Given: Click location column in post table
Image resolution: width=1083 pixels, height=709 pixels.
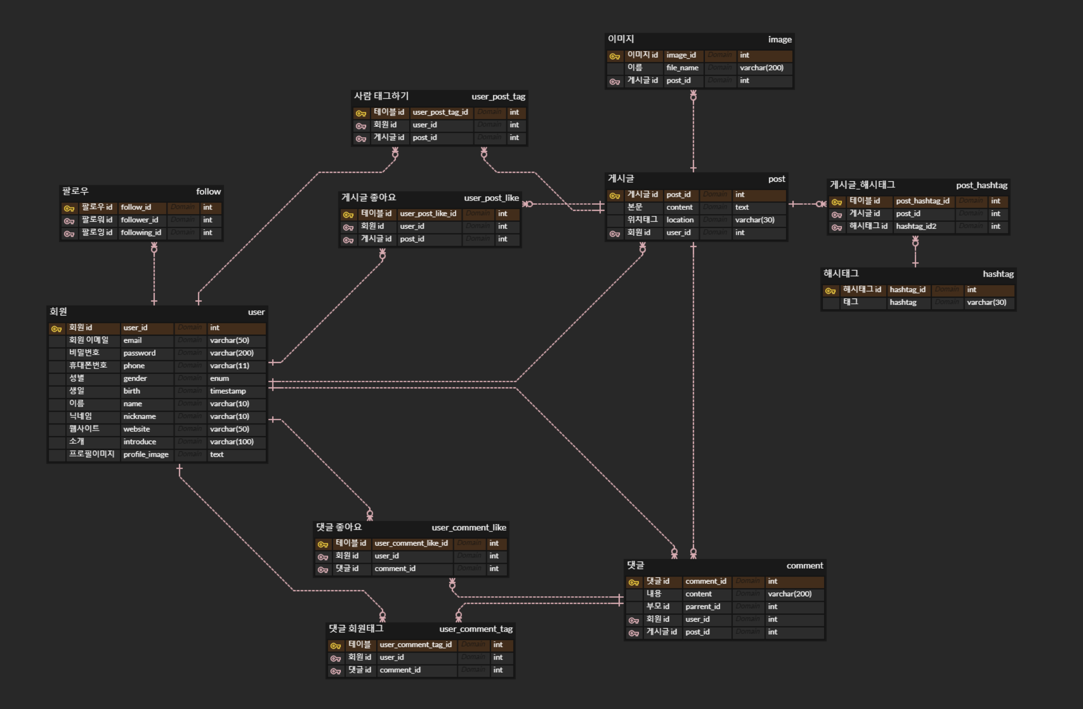Looking at the screenshot, I should tap(679, 220).
